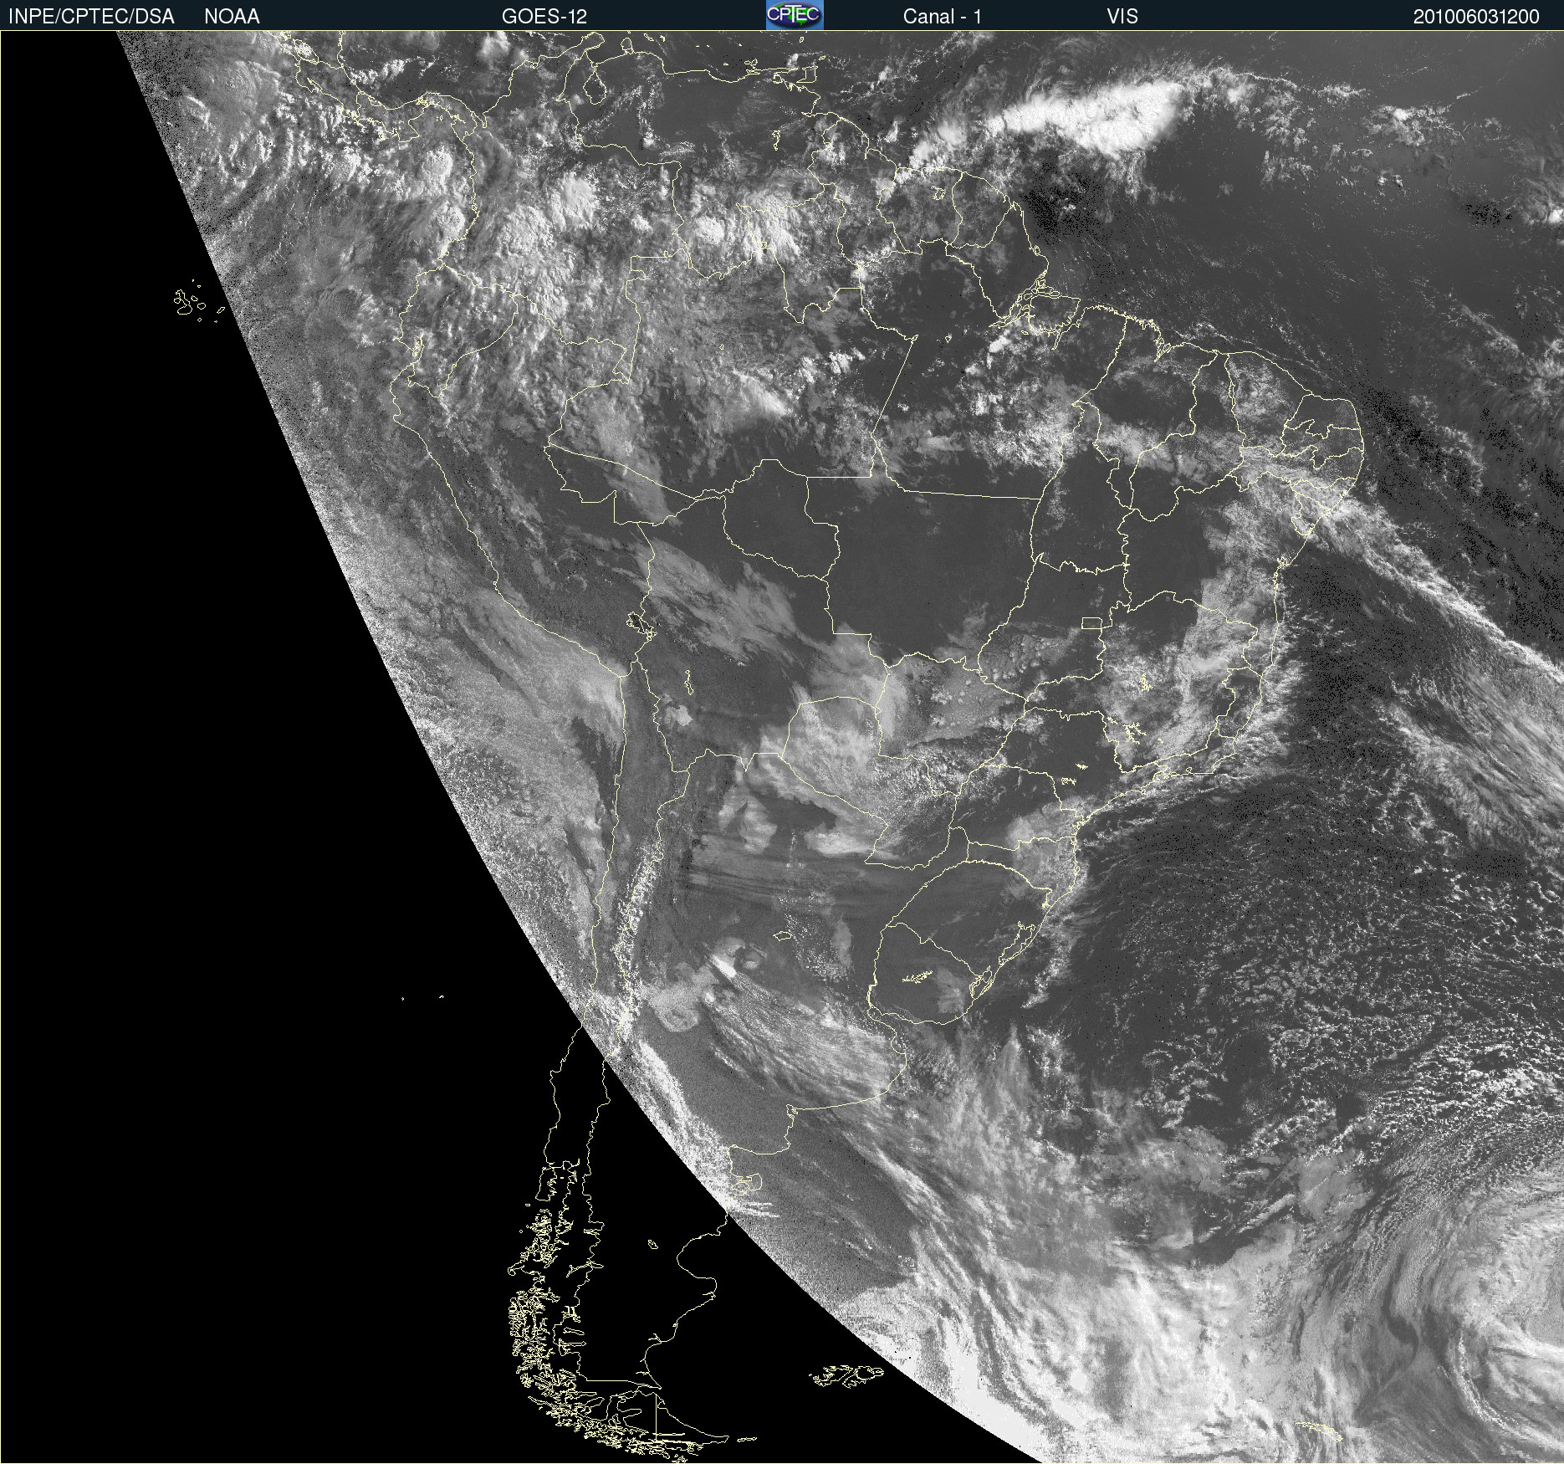Click the CPTEC logo in the header

[795, 15]
